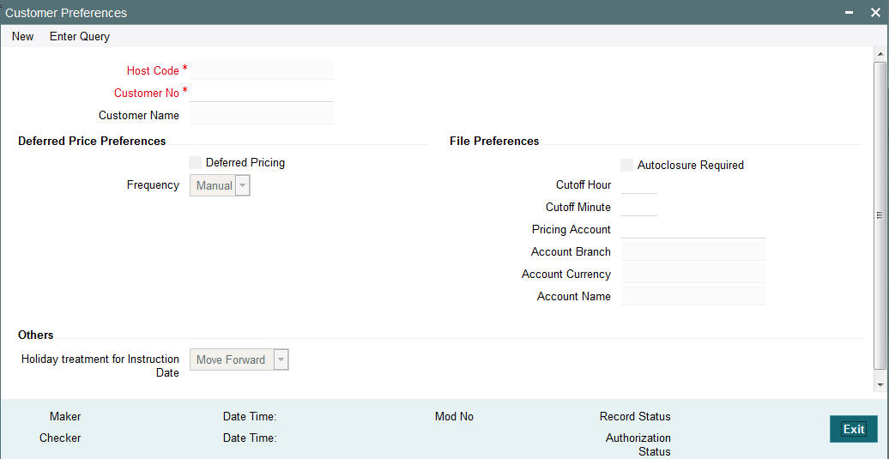This screenshot has width=889, height=459.
Task: Tick the Autoclosure Required checkbox
Action: 626,165
